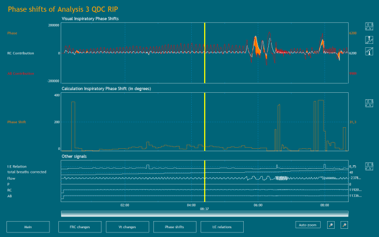Click the waveform icon beside Visual Inspiratory Phase Shifts
The image size is (379, 237).
369,27
